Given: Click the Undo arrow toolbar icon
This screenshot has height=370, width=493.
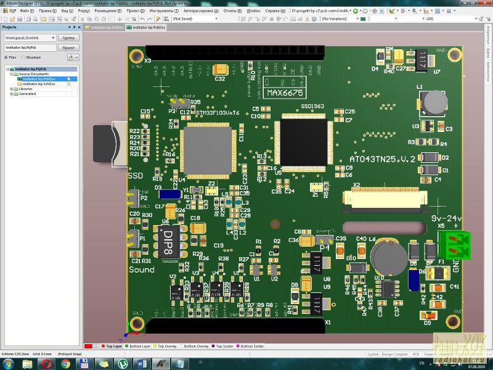Looking at the screenshot, I should [x=142, y=19].
